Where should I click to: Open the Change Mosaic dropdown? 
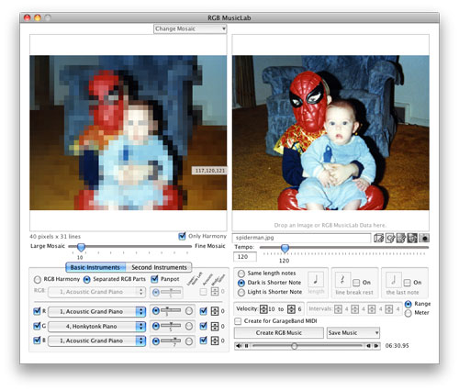pyautogui.click(x=190, y=28)
